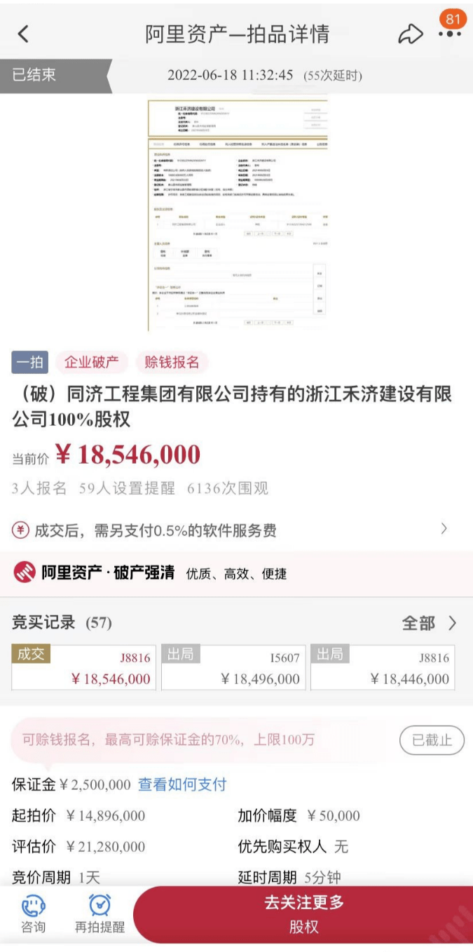473x952 pixels.
Task: Open the more options dots menu
Action: tap(449, 34)
